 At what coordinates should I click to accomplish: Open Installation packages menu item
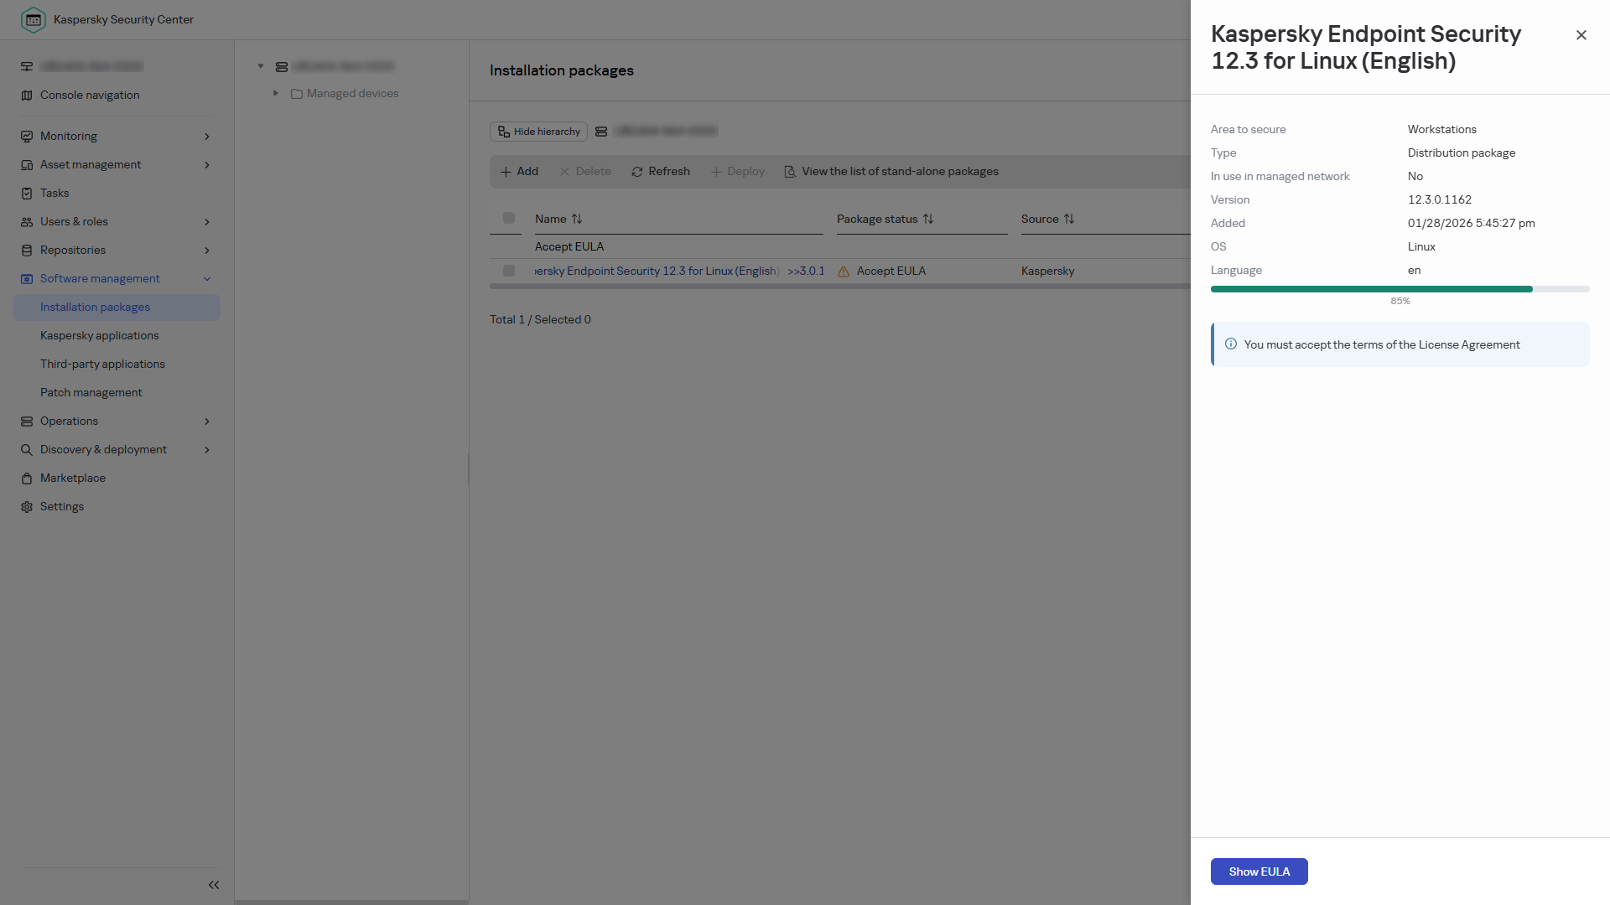click(117, 307)
